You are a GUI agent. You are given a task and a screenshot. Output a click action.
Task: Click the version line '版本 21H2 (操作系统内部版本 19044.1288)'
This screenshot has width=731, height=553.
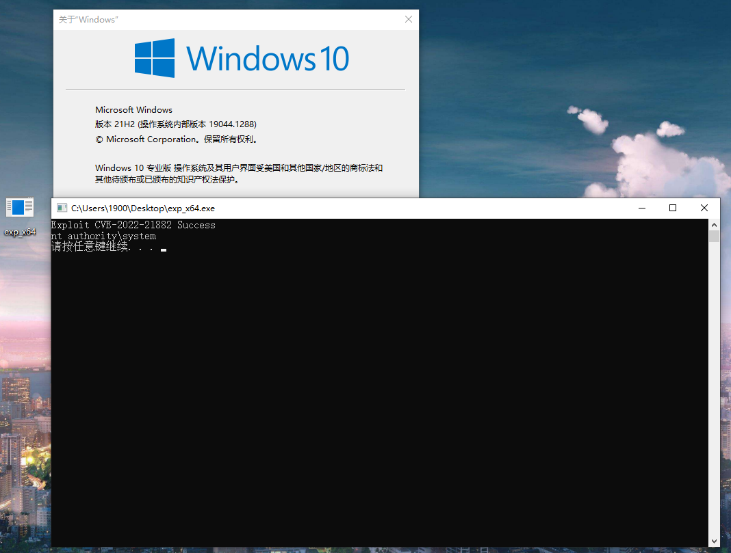(x=176, y=124)
